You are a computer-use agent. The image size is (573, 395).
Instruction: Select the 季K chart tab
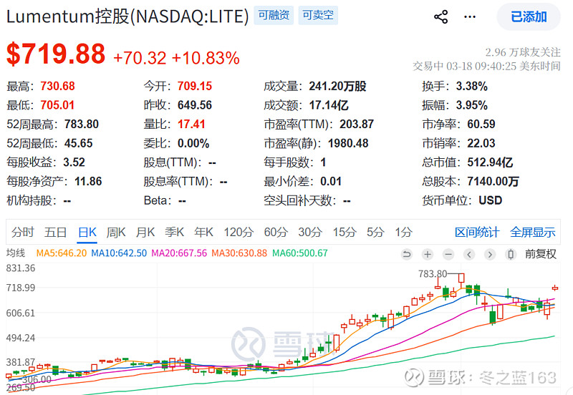[x=174, y=232]
